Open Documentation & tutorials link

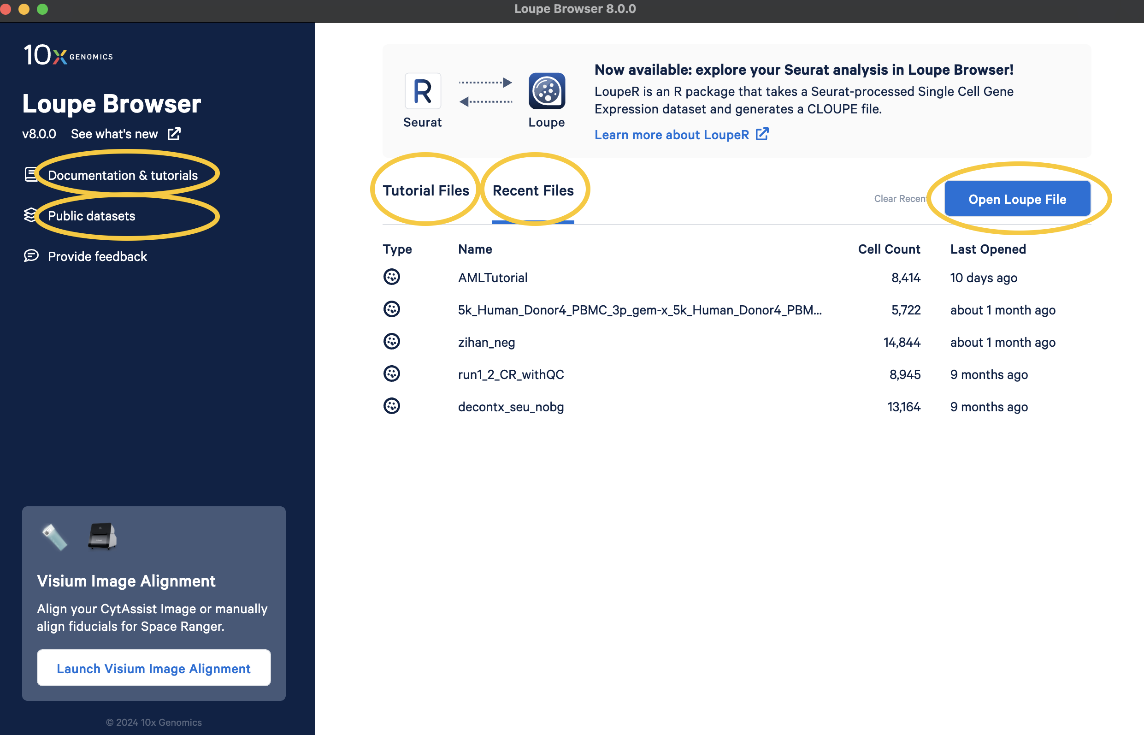point(123,175)
